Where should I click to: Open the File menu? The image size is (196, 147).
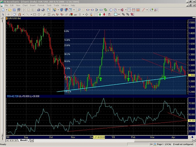6,5
